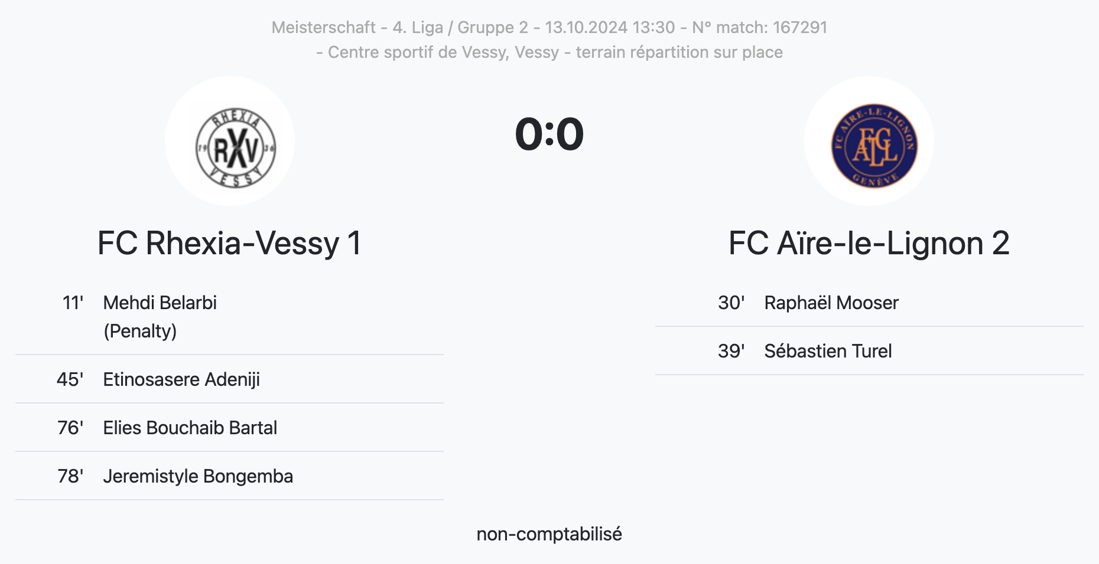Select player Etinosasere Adeniji

tap(181, 379)
